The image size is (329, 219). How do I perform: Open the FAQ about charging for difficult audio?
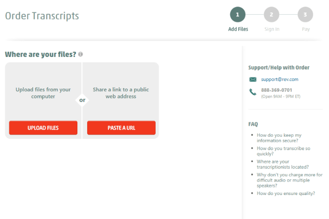click(290, 180)
